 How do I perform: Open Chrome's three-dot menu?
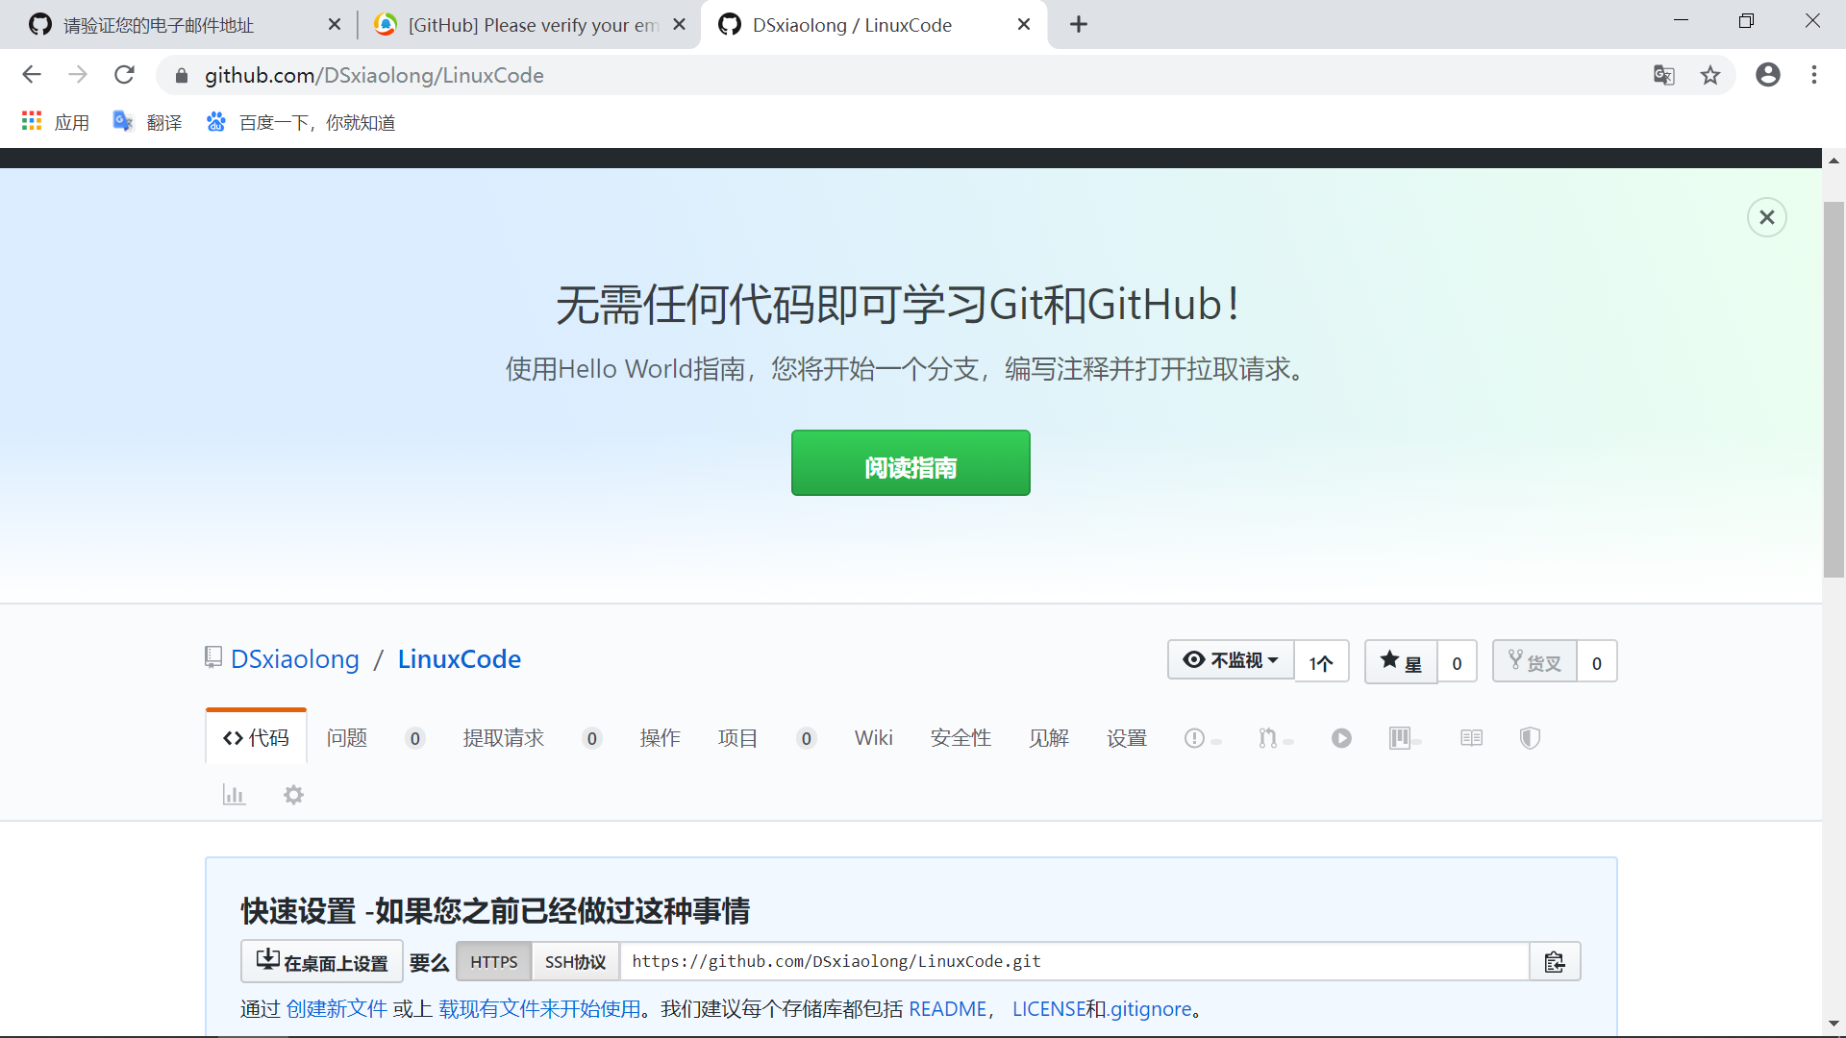(1814, 75)
